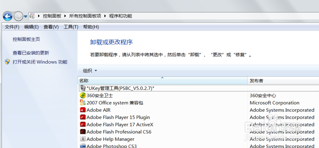This screenshot has height=148, width=319.
Task: Click the Flash Player 17 ActiveX icon
Action: click(x=83, y=124)
